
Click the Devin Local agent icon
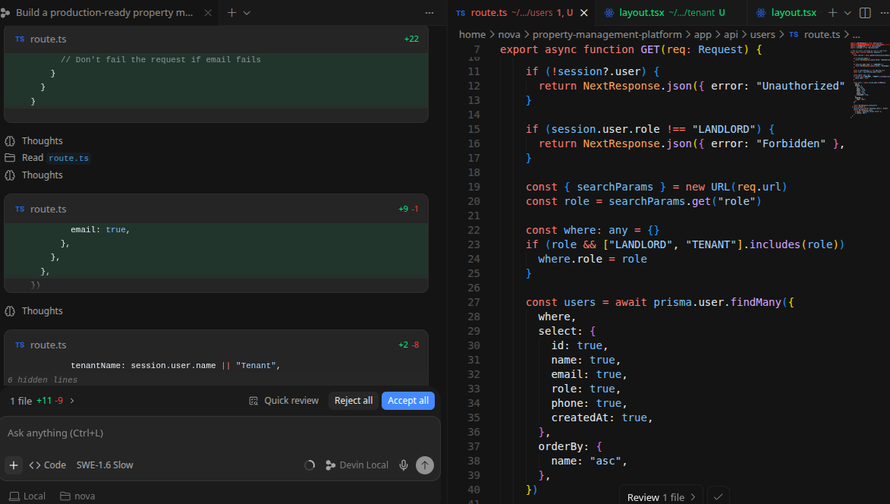point(330,465)
